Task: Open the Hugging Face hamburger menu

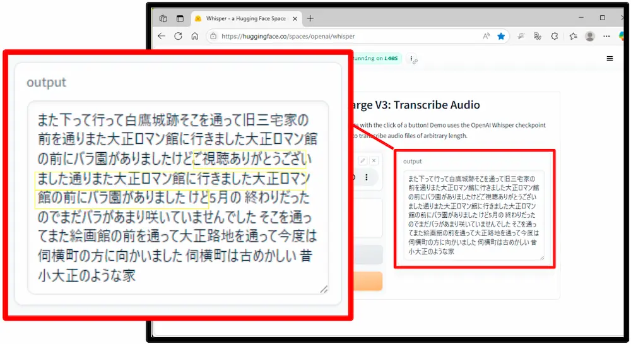Action: pyautogui.click(x=610, y=58)
